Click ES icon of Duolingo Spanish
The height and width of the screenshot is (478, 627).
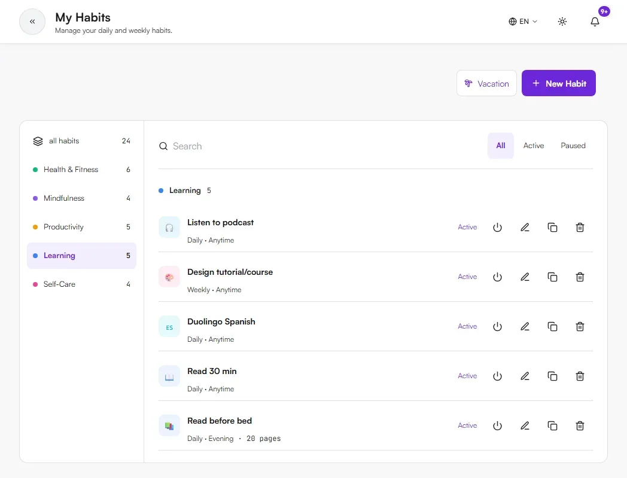pyautogui.click(x=169, y=327)
